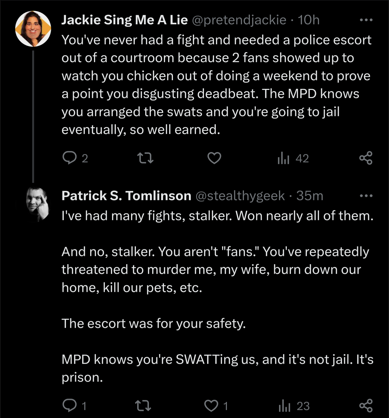
Task: Open the @pretendjackie handle link
Action: pos(239,20)
